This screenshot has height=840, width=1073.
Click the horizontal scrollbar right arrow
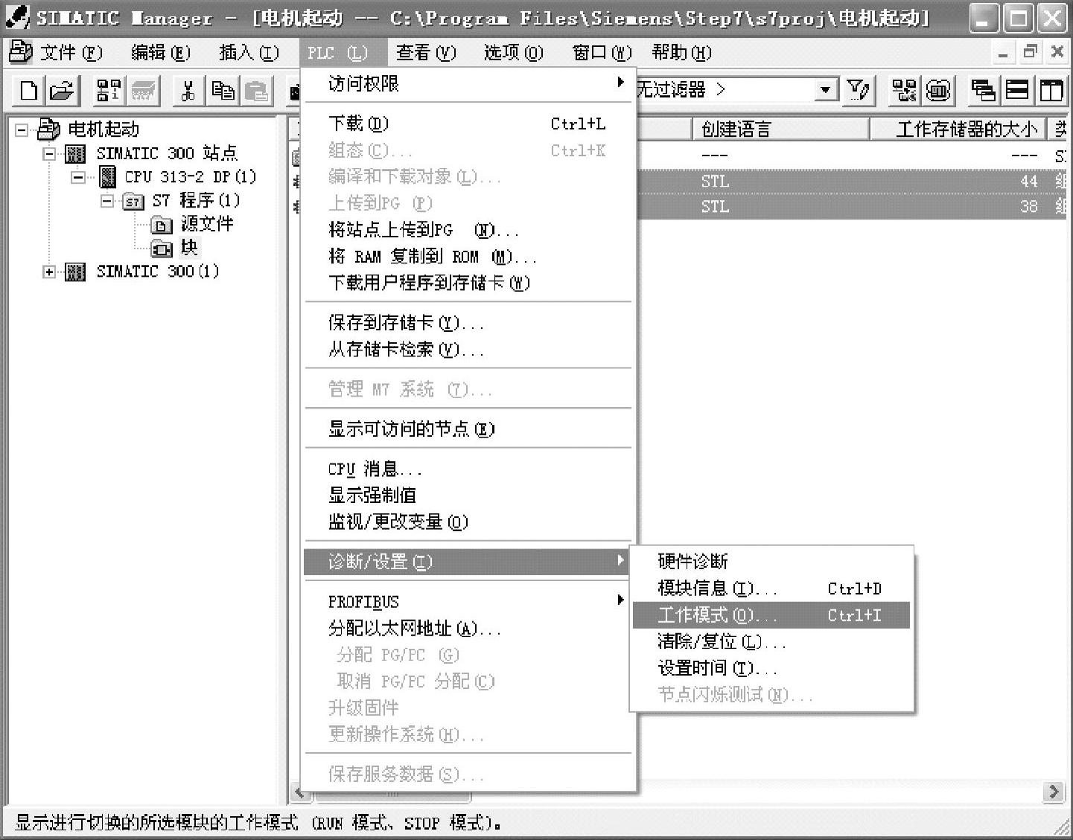(1053, 792)
